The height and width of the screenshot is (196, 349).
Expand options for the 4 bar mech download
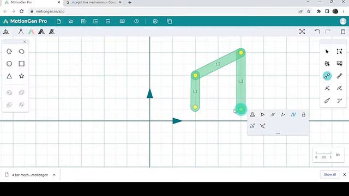[x=54, y=175]
